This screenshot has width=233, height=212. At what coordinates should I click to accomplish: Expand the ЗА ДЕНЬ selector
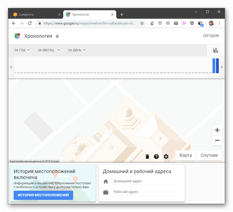tap(76, 50)
